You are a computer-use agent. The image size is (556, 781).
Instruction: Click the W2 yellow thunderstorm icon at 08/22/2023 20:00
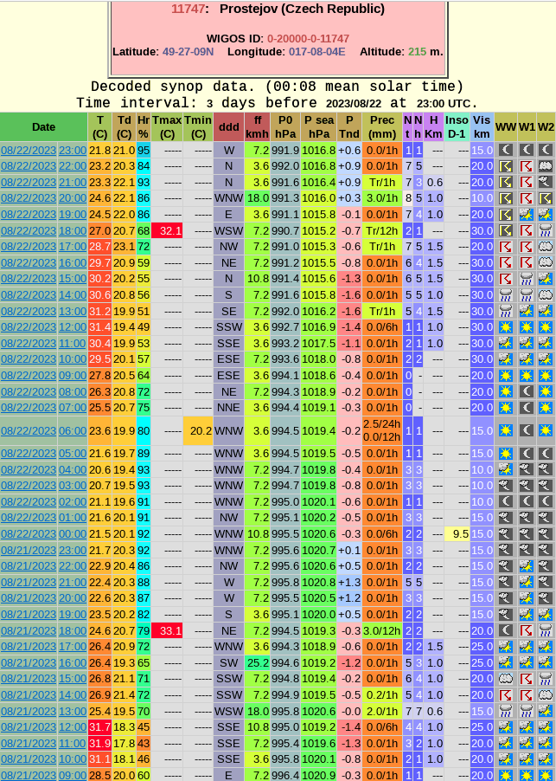546,198
